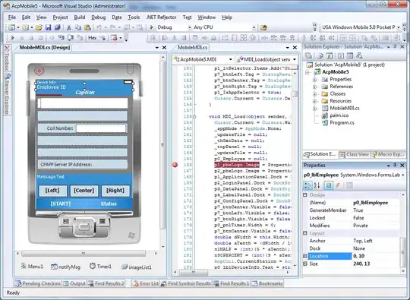Screen dimensions: 410x300
Task: Click the [Center] button on device form
Action: click(84, 191)
